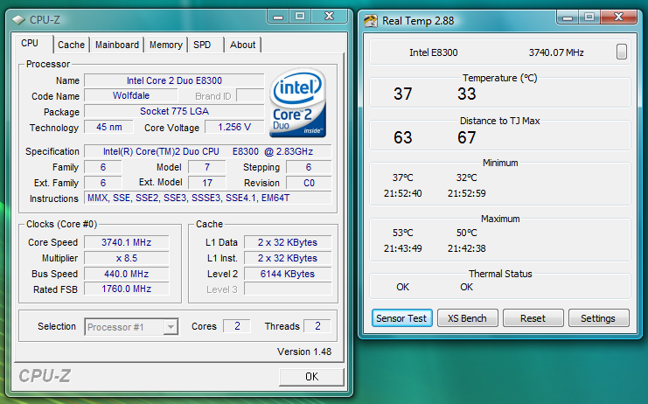Click the Distance to TJ Max value 63
Viewport: 648px width, 404px height.
pos(402,137)
